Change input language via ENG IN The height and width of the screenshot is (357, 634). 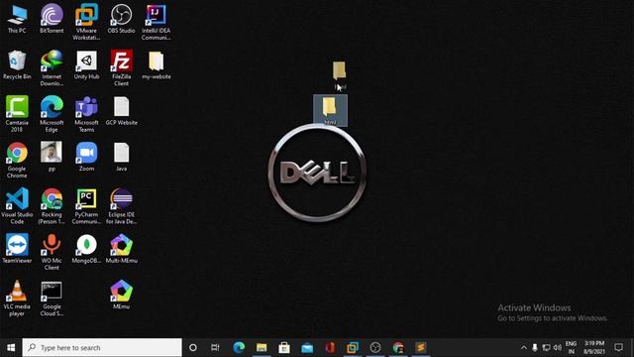571,348
